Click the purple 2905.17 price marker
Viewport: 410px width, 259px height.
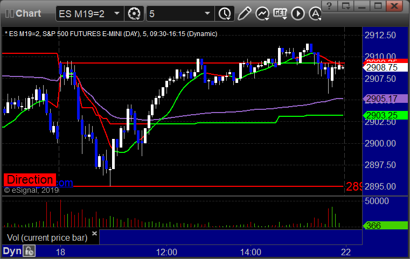(385, 99)
